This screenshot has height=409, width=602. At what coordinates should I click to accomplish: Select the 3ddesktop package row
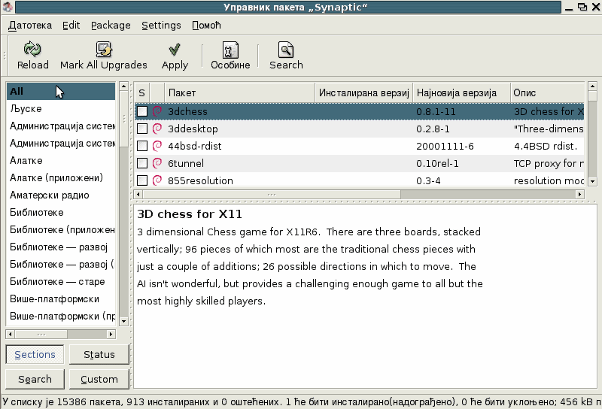point(360,129)
